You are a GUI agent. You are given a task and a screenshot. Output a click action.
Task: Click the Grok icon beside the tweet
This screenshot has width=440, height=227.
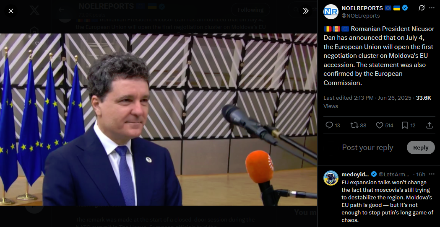click(422, 8)
